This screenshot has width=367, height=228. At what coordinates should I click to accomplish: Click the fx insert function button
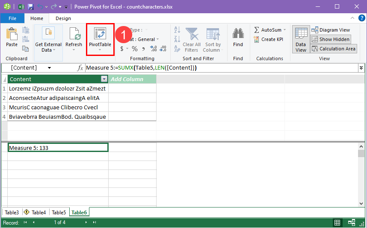click(x=80, y=68)
